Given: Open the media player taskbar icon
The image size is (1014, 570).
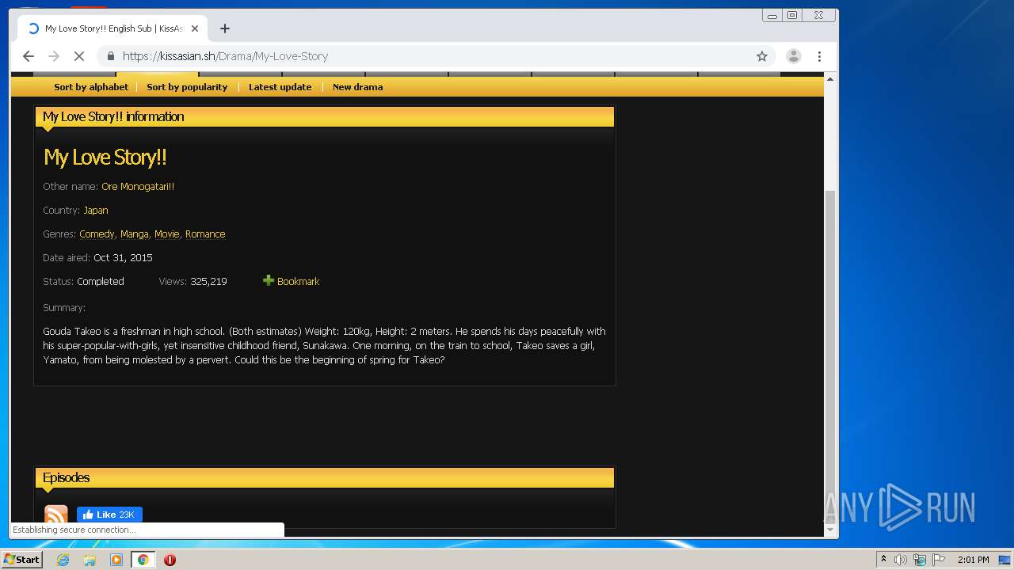Looking at the screenshot, I should (x=116, y=560).
